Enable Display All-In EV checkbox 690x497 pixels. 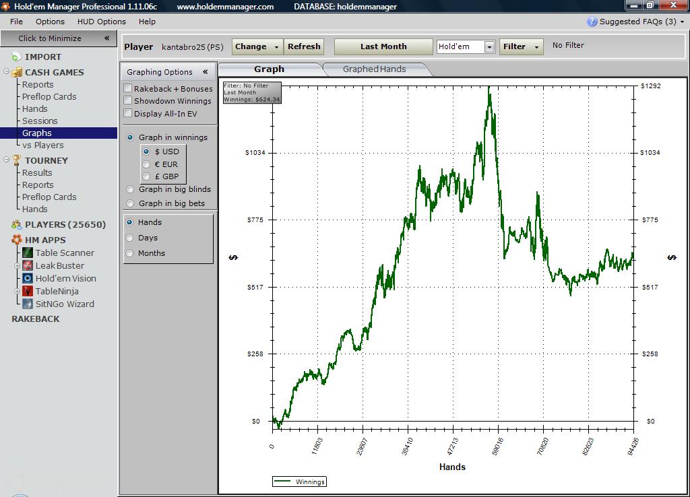tap(127, 113)
